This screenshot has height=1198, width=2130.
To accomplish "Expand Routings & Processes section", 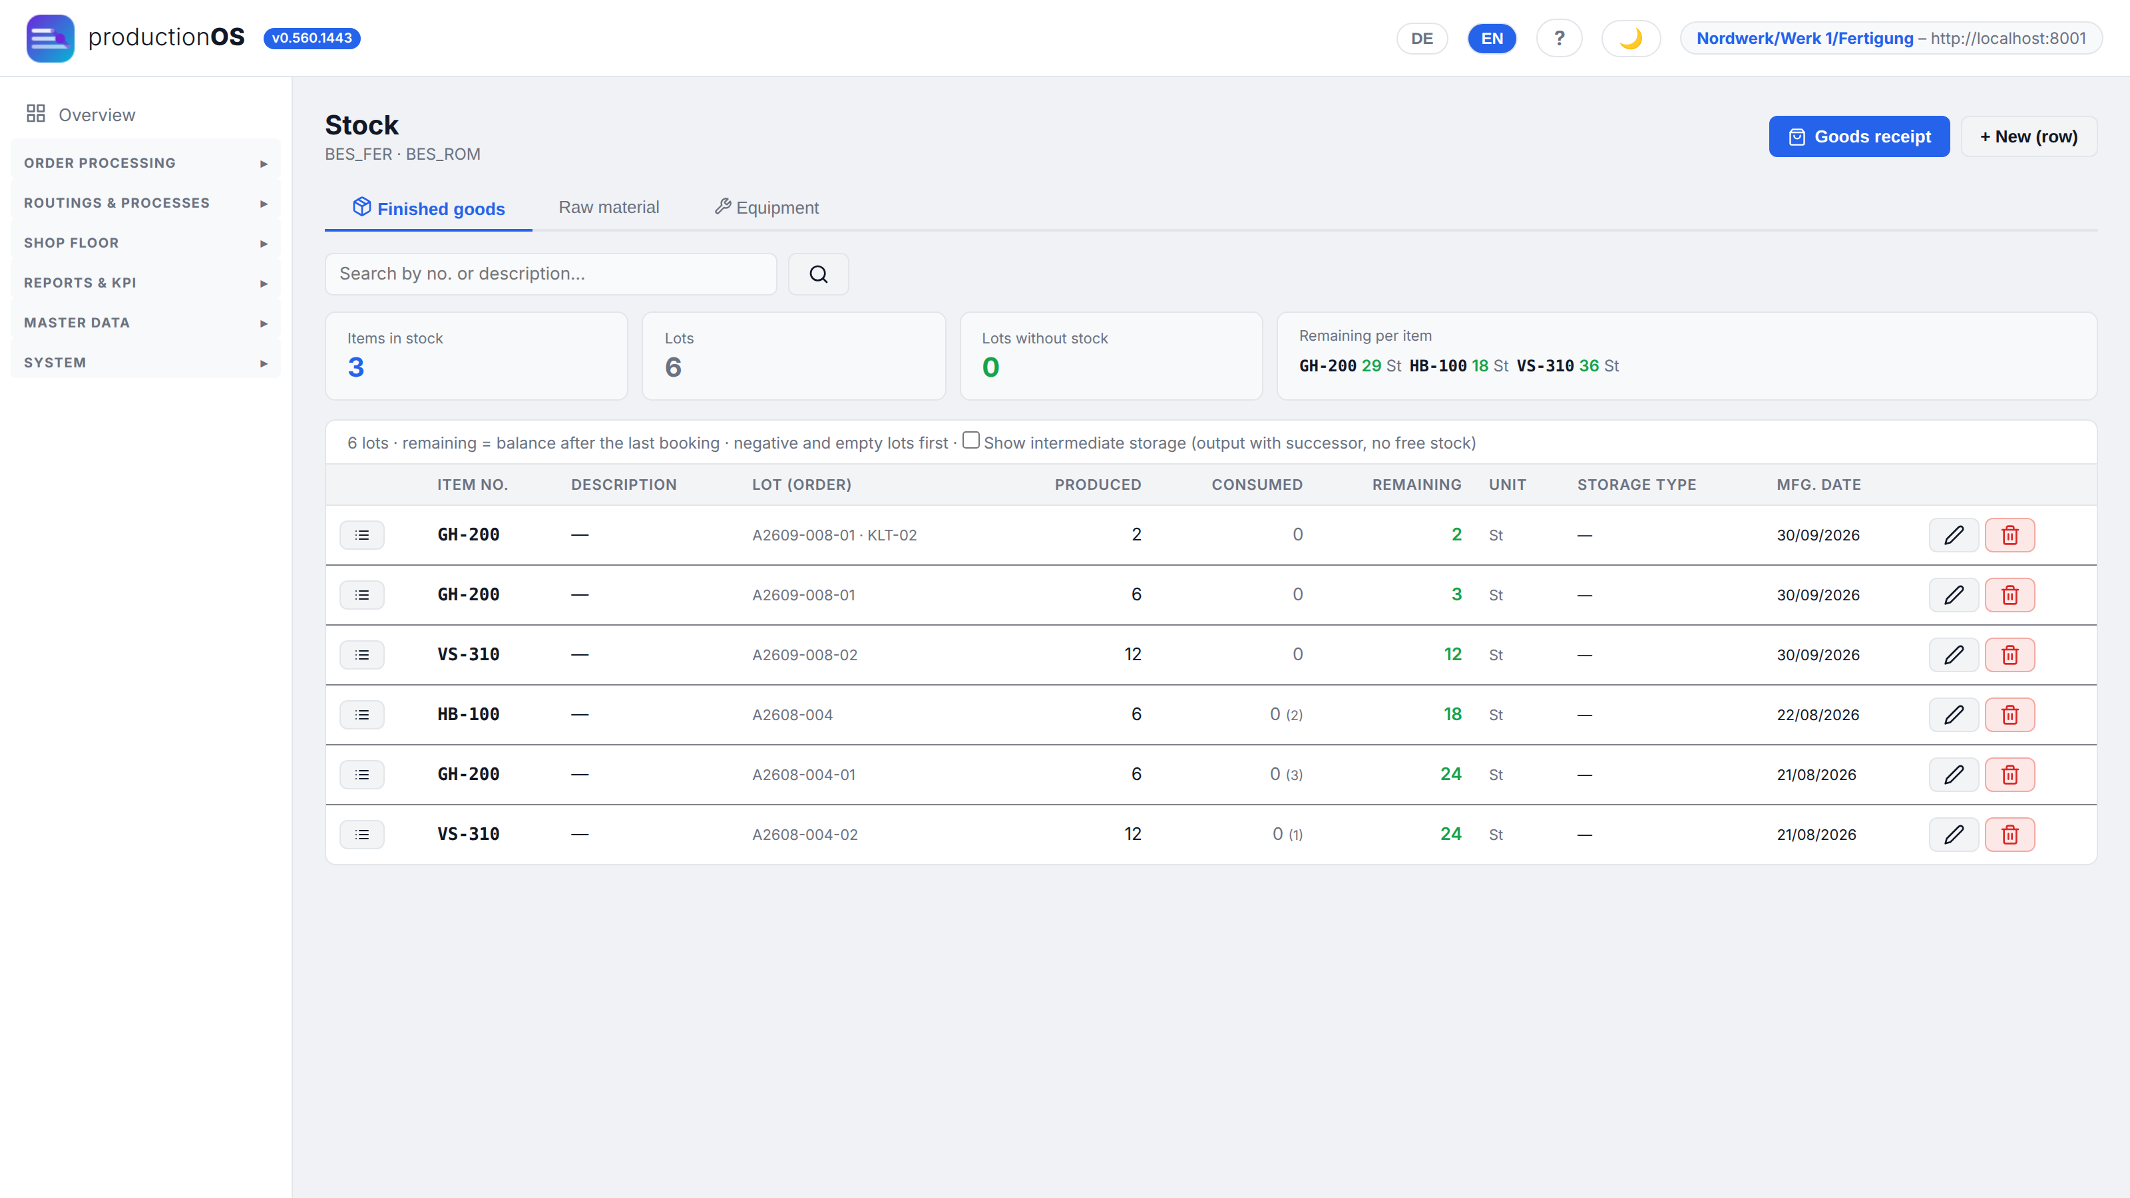I will point(146,202).
